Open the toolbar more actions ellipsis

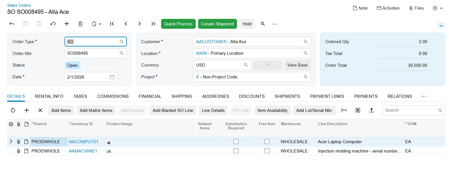coord(275,24)
